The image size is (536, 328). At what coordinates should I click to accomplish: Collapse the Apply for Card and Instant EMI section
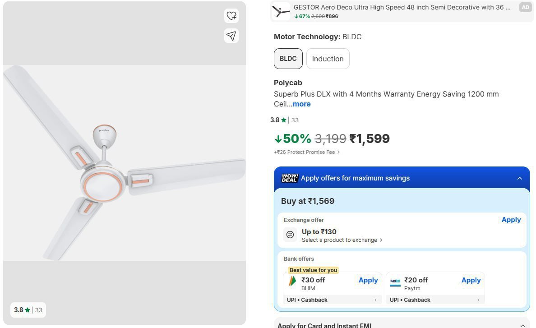pos(522,325)
